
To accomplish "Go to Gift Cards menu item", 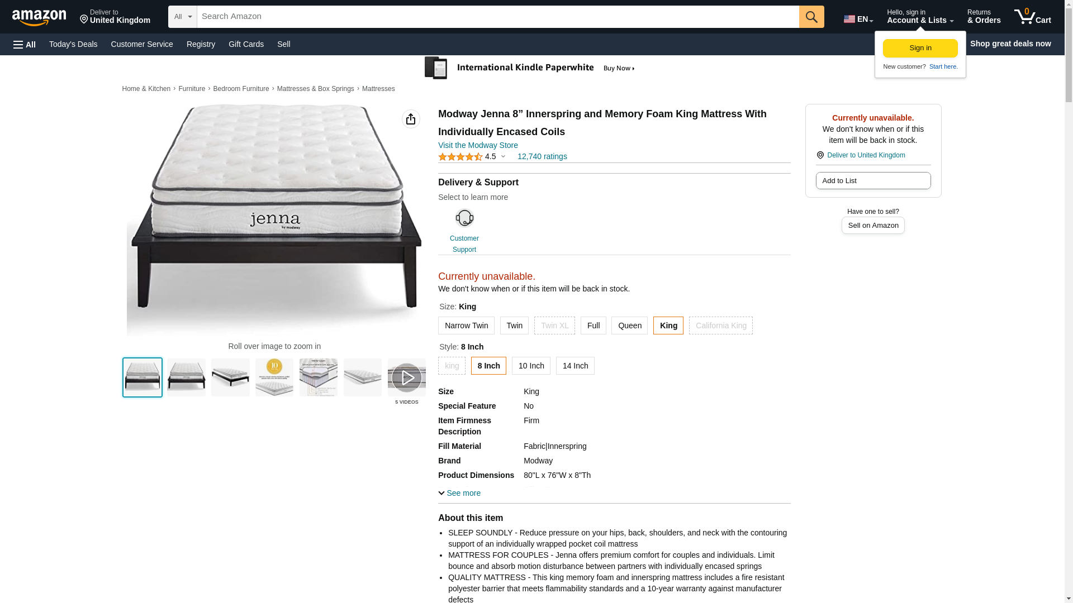I will (246, 44).
